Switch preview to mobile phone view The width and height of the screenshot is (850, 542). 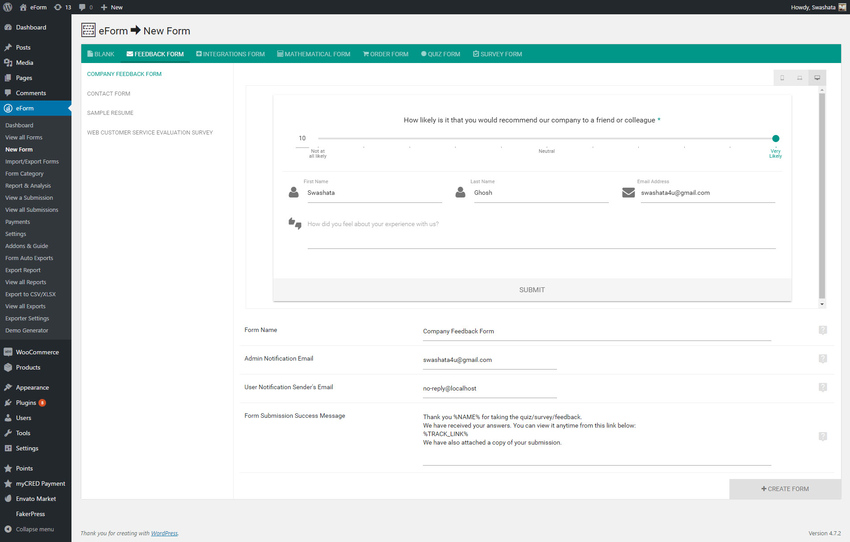(x=782, y=77)
